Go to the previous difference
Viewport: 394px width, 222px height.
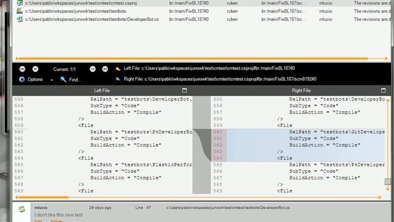36,69
